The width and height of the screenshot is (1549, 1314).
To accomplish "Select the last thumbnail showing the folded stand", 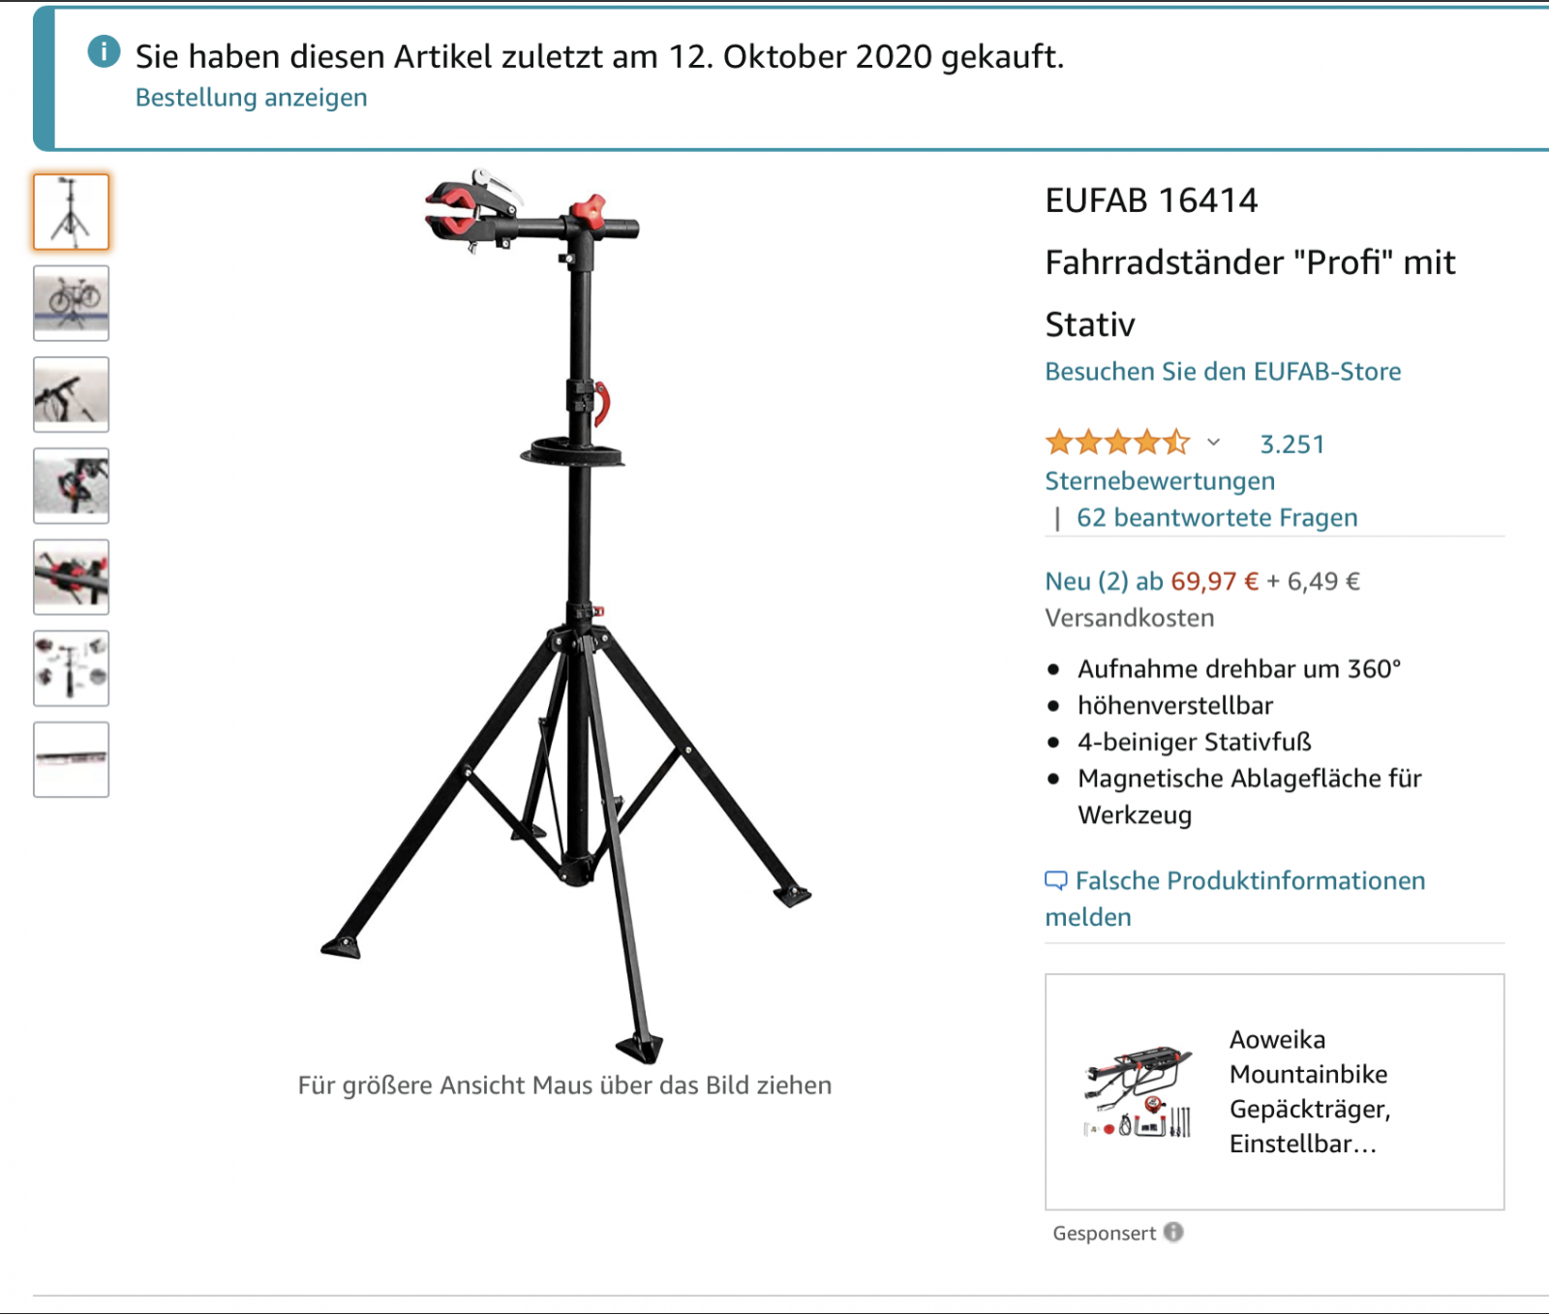I will (72, 759).
